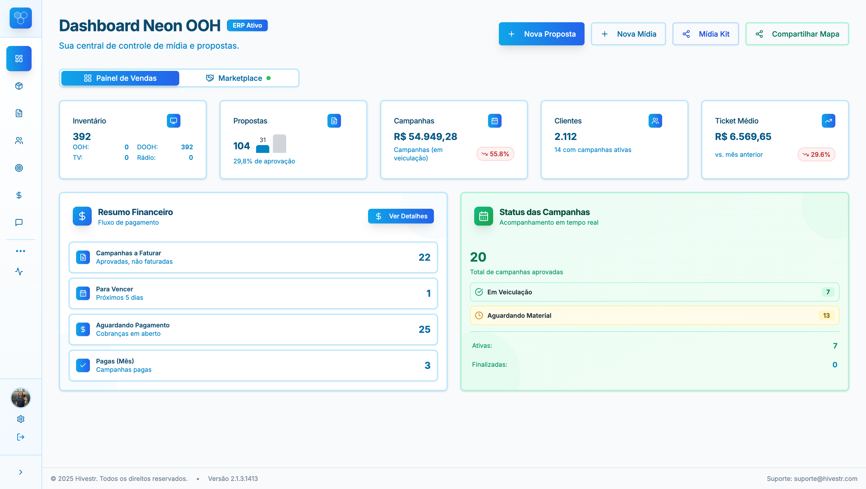Image resolution: width=866 pixels, height=489 pixels.
Task: Select the dashboard grid icon in sidebar
Action: pyautogui.click(x=19, y=59)
